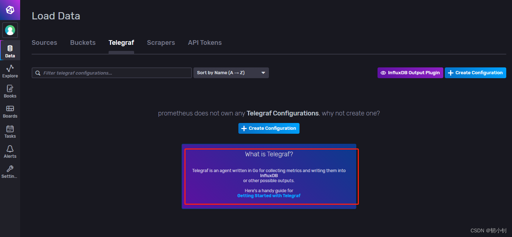Go to Explore in sidebar

[x=10, y=71]
